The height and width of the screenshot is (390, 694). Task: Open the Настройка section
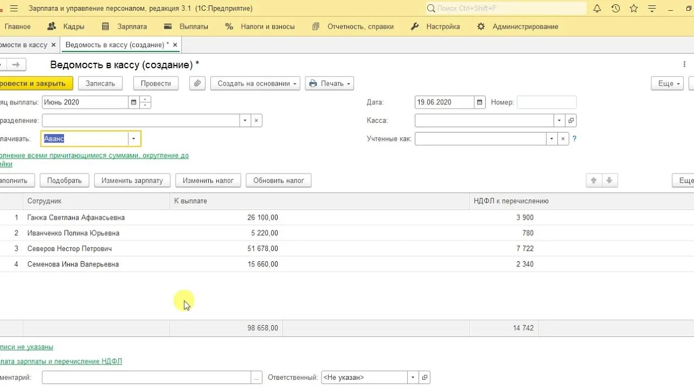tap(435, 27)
